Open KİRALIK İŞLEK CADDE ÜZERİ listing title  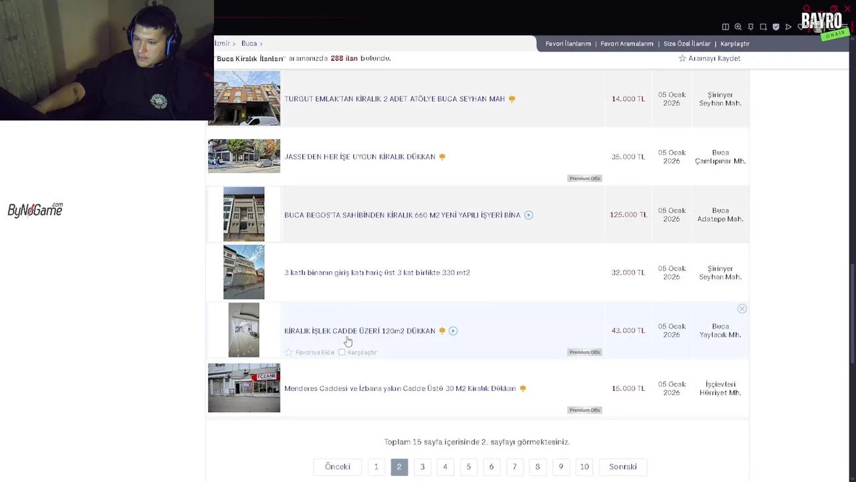360,331
